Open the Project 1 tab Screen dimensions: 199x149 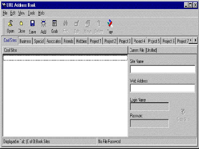[x=95, y=41]
